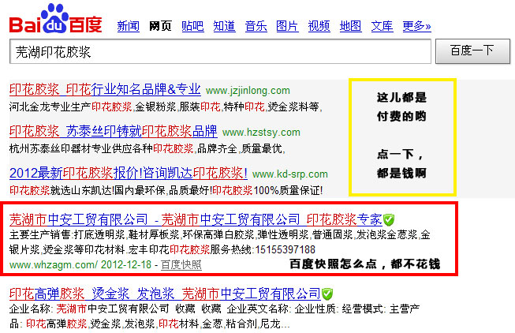Click text 印花胶浆就选山东凯达

[x=61, y=190]
